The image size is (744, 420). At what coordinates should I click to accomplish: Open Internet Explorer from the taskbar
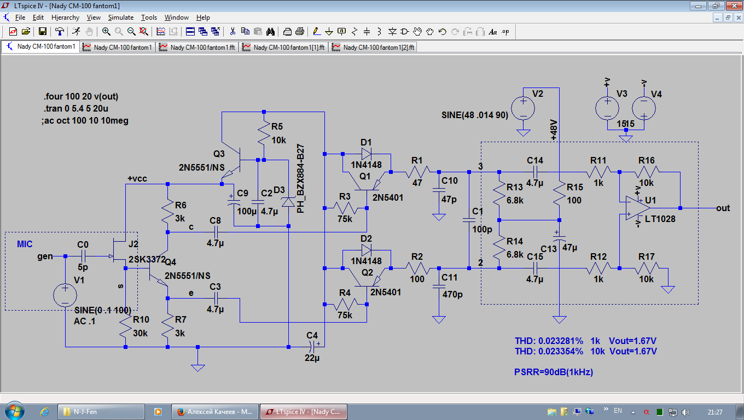click(x=45, y=411)
